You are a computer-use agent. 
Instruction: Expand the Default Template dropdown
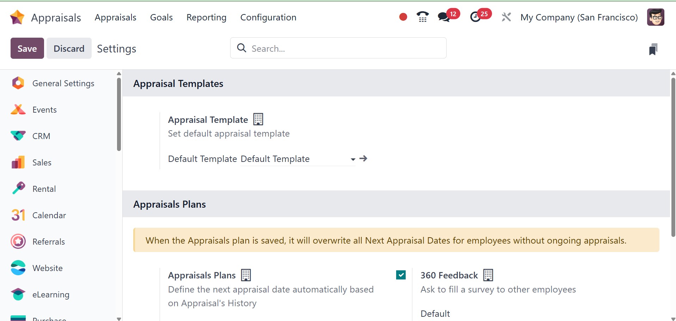click(x=353, y=159)
